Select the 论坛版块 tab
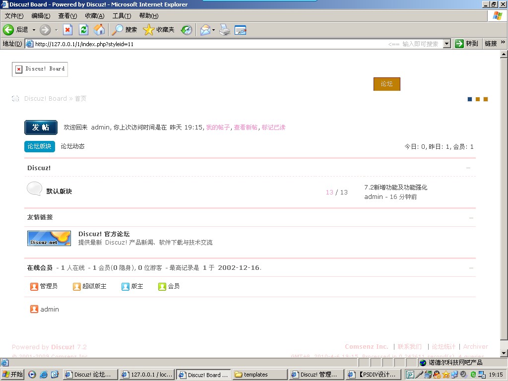The image size is (508, 381). point(40,146)
